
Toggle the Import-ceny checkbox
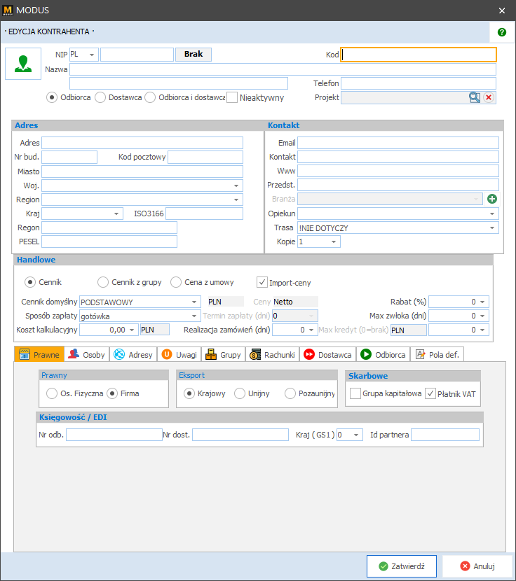tap(263, 282)
